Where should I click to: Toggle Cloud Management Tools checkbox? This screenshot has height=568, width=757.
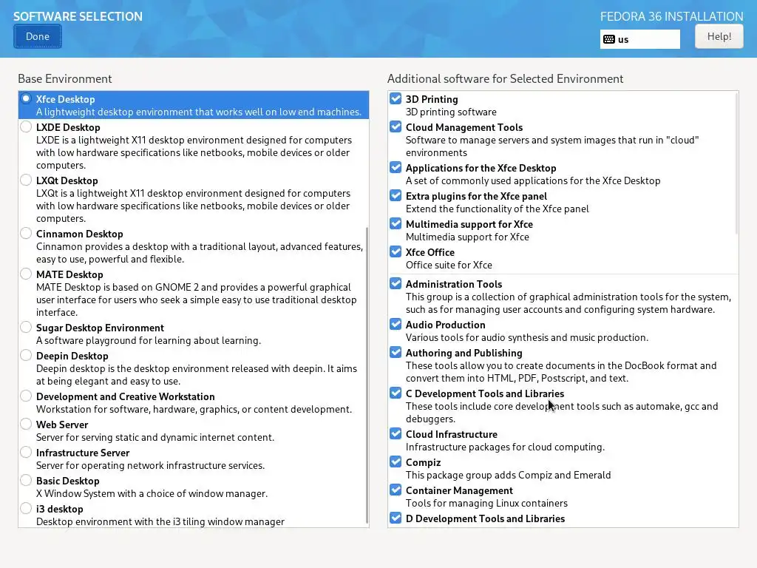(396, 126)
